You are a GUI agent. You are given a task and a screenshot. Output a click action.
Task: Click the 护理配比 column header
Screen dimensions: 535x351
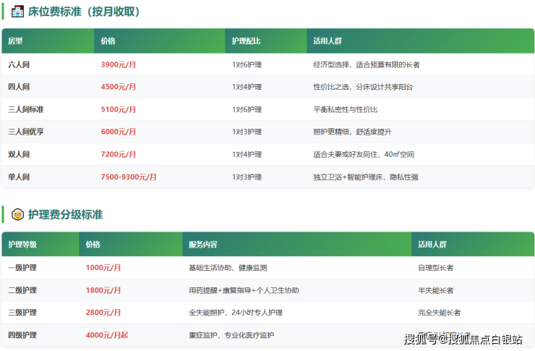[246, 41]
